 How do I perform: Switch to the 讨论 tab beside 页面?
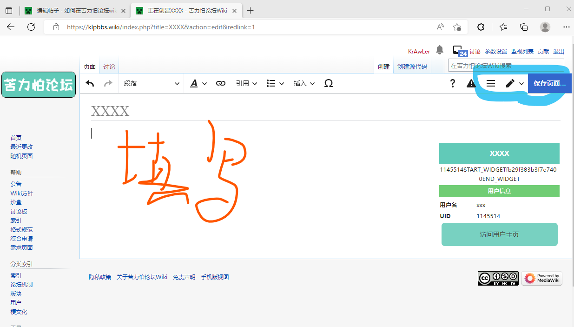click(109, 67)
